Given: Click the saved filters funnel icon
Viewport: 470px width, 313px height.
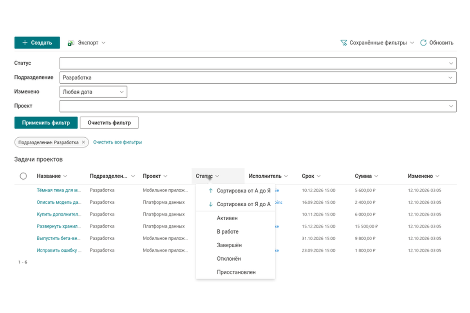Looking at the screenshot, I should [343, 43].
